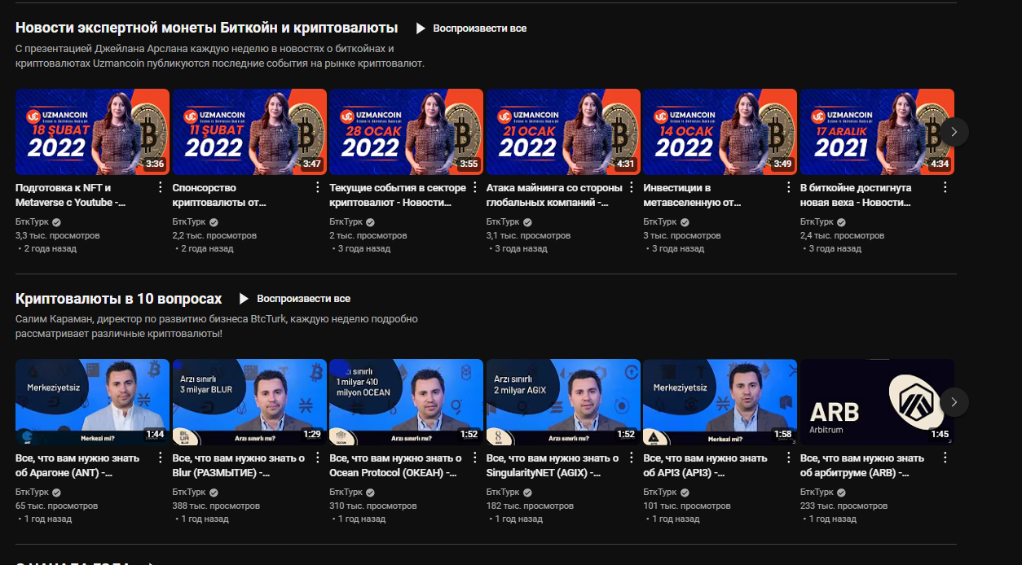Viewport: 1022px width, 565px height.
Task: Open the "3 milyar BLUR" video thumbnail
Action: pos(249,402)
